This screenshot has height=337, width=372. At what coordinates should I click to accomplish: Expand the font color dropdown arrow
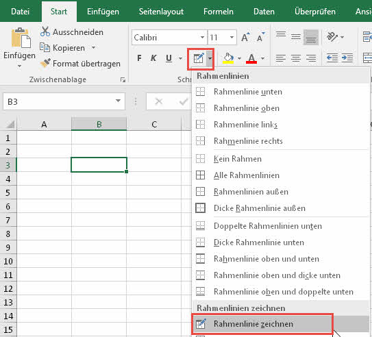point(262,58)
